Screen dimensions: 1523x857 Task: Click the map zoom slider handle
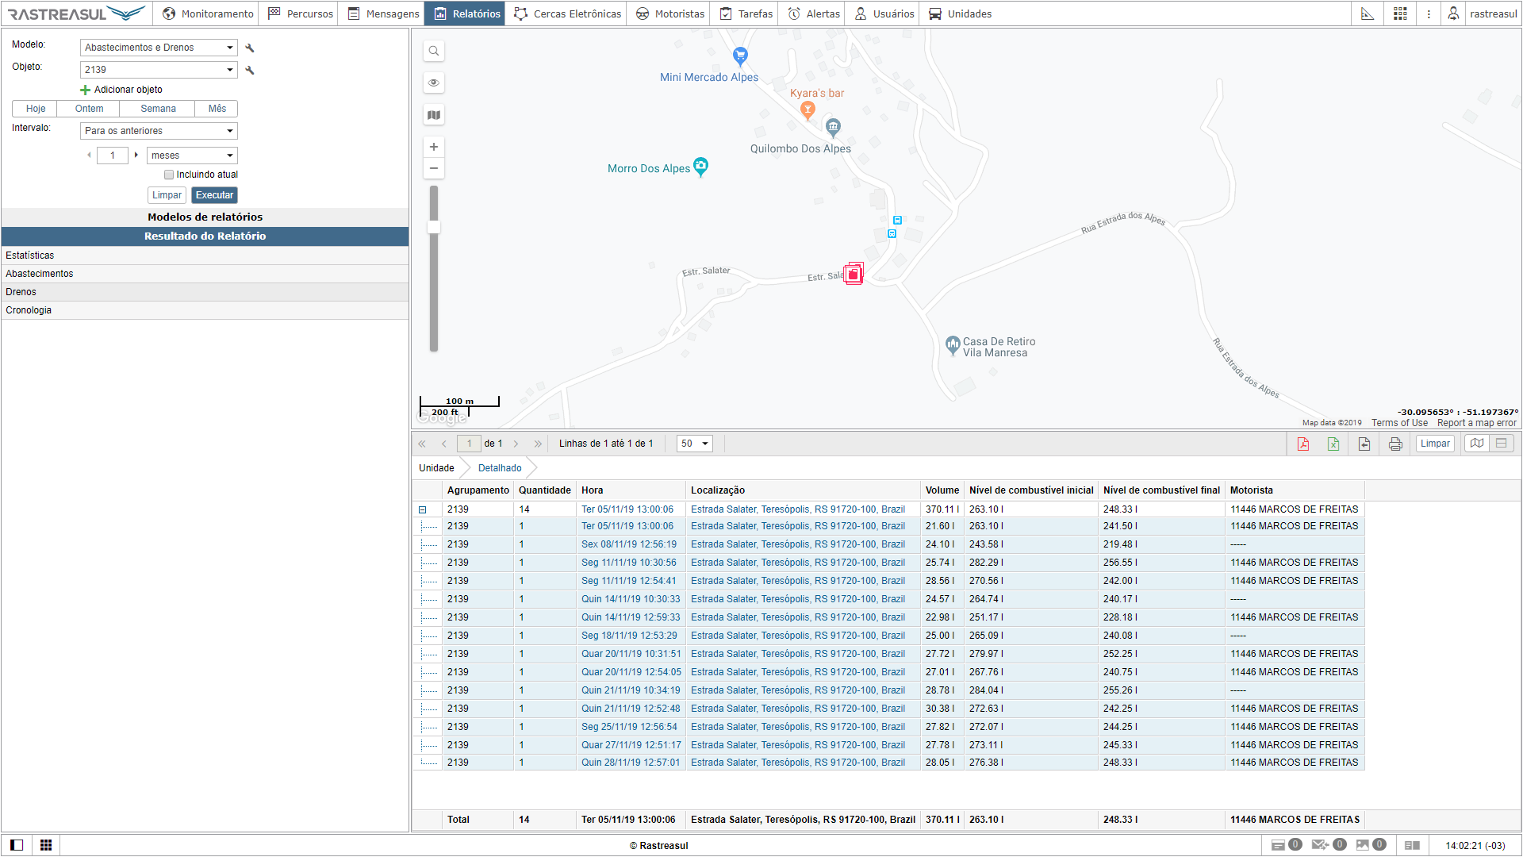pos(434,227)
